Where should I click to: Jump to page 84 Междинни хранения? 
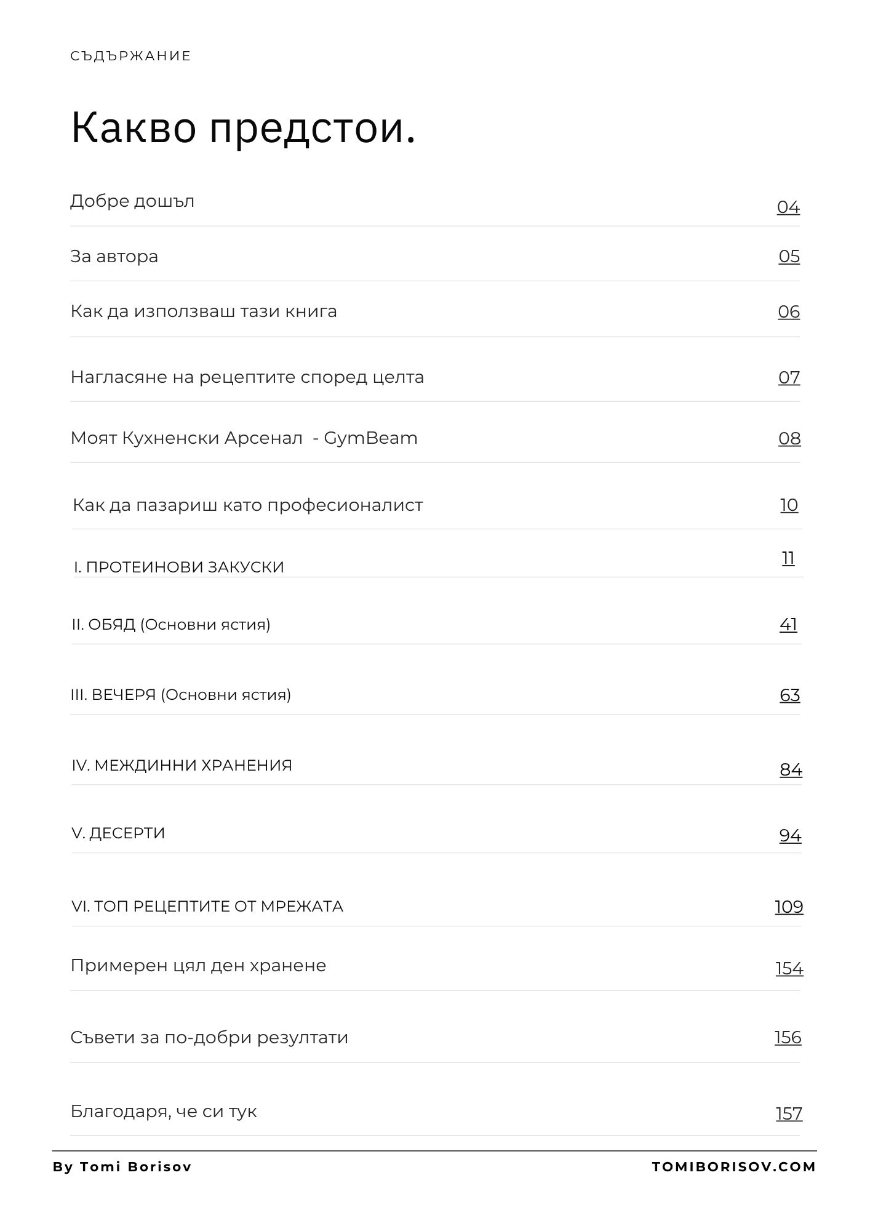[791, 770]
